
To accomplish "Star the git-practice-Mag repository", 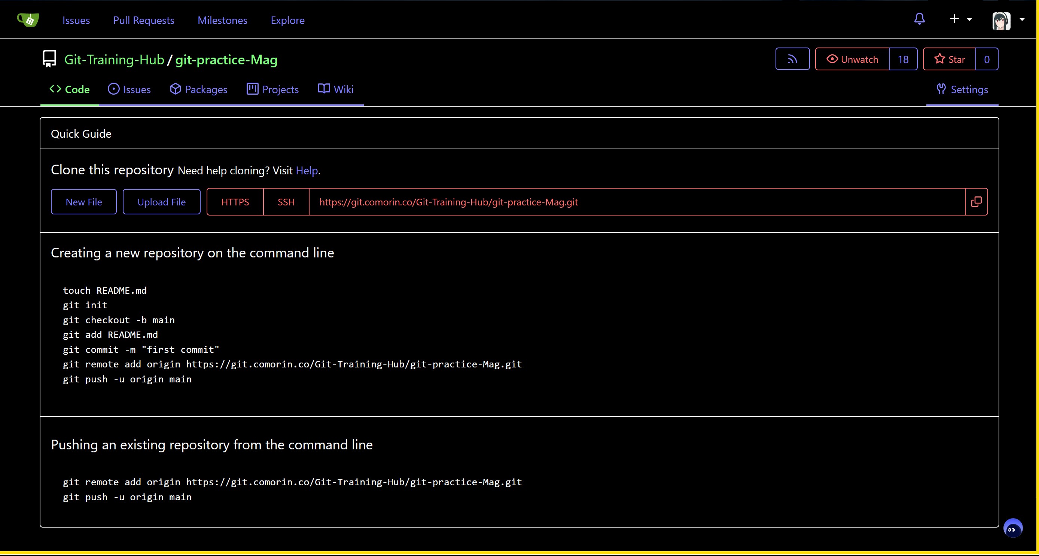I will click(950, 59).
